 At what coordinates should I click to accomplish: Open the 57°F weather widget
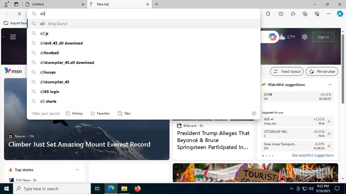[287, 37]
